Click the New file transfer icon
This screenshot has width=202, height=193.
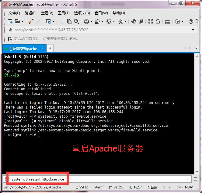click(178, 21)
